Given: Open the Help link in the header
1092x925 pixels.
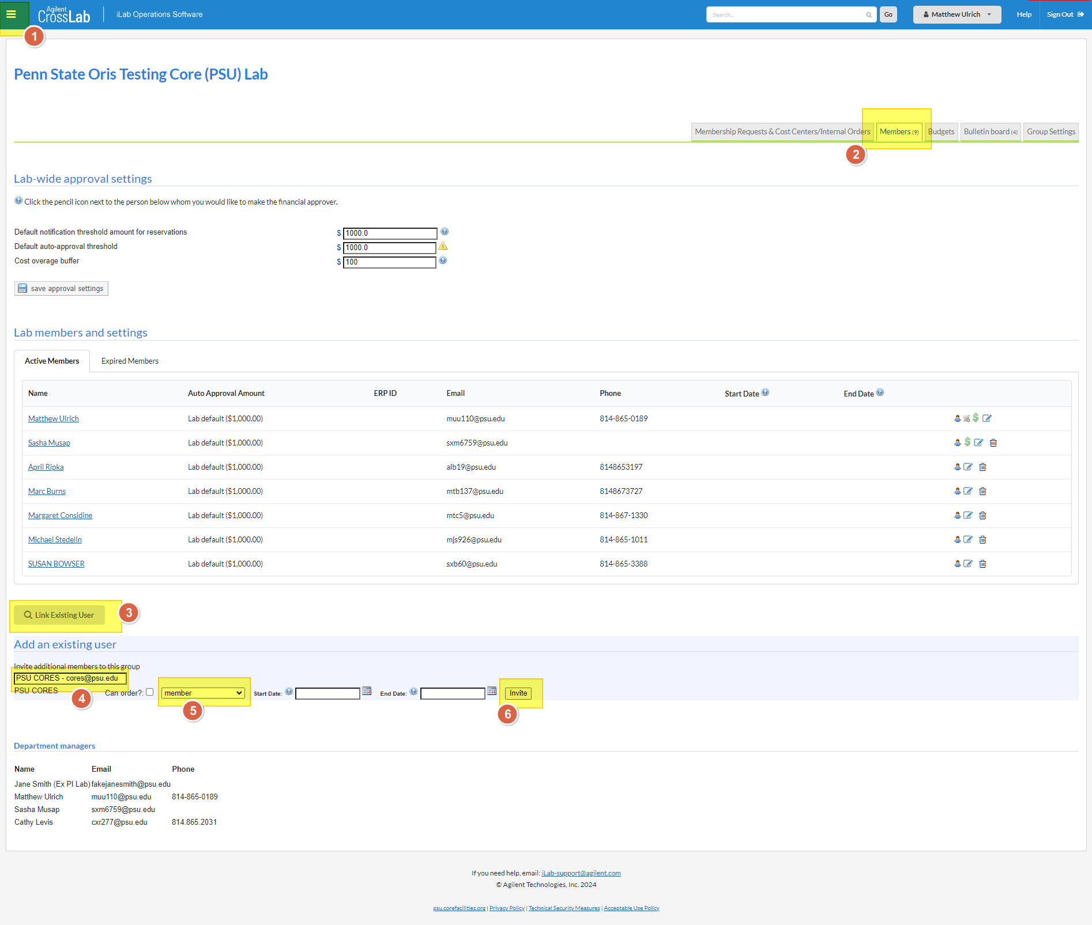Looking at the screenshot, I should [1024, 14].
